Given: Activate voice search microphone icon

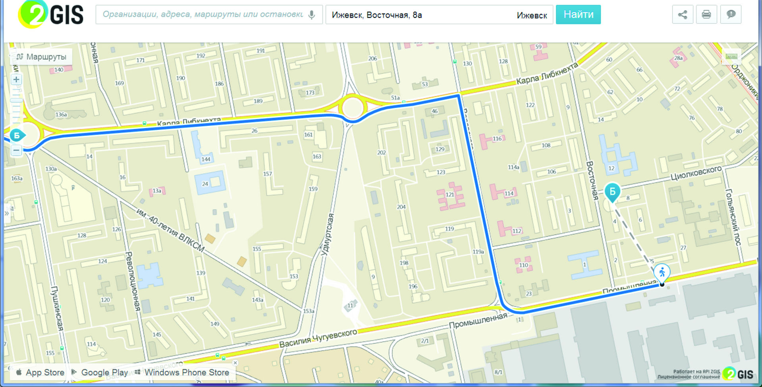Looking at the screenshot, I should point(312,15).
